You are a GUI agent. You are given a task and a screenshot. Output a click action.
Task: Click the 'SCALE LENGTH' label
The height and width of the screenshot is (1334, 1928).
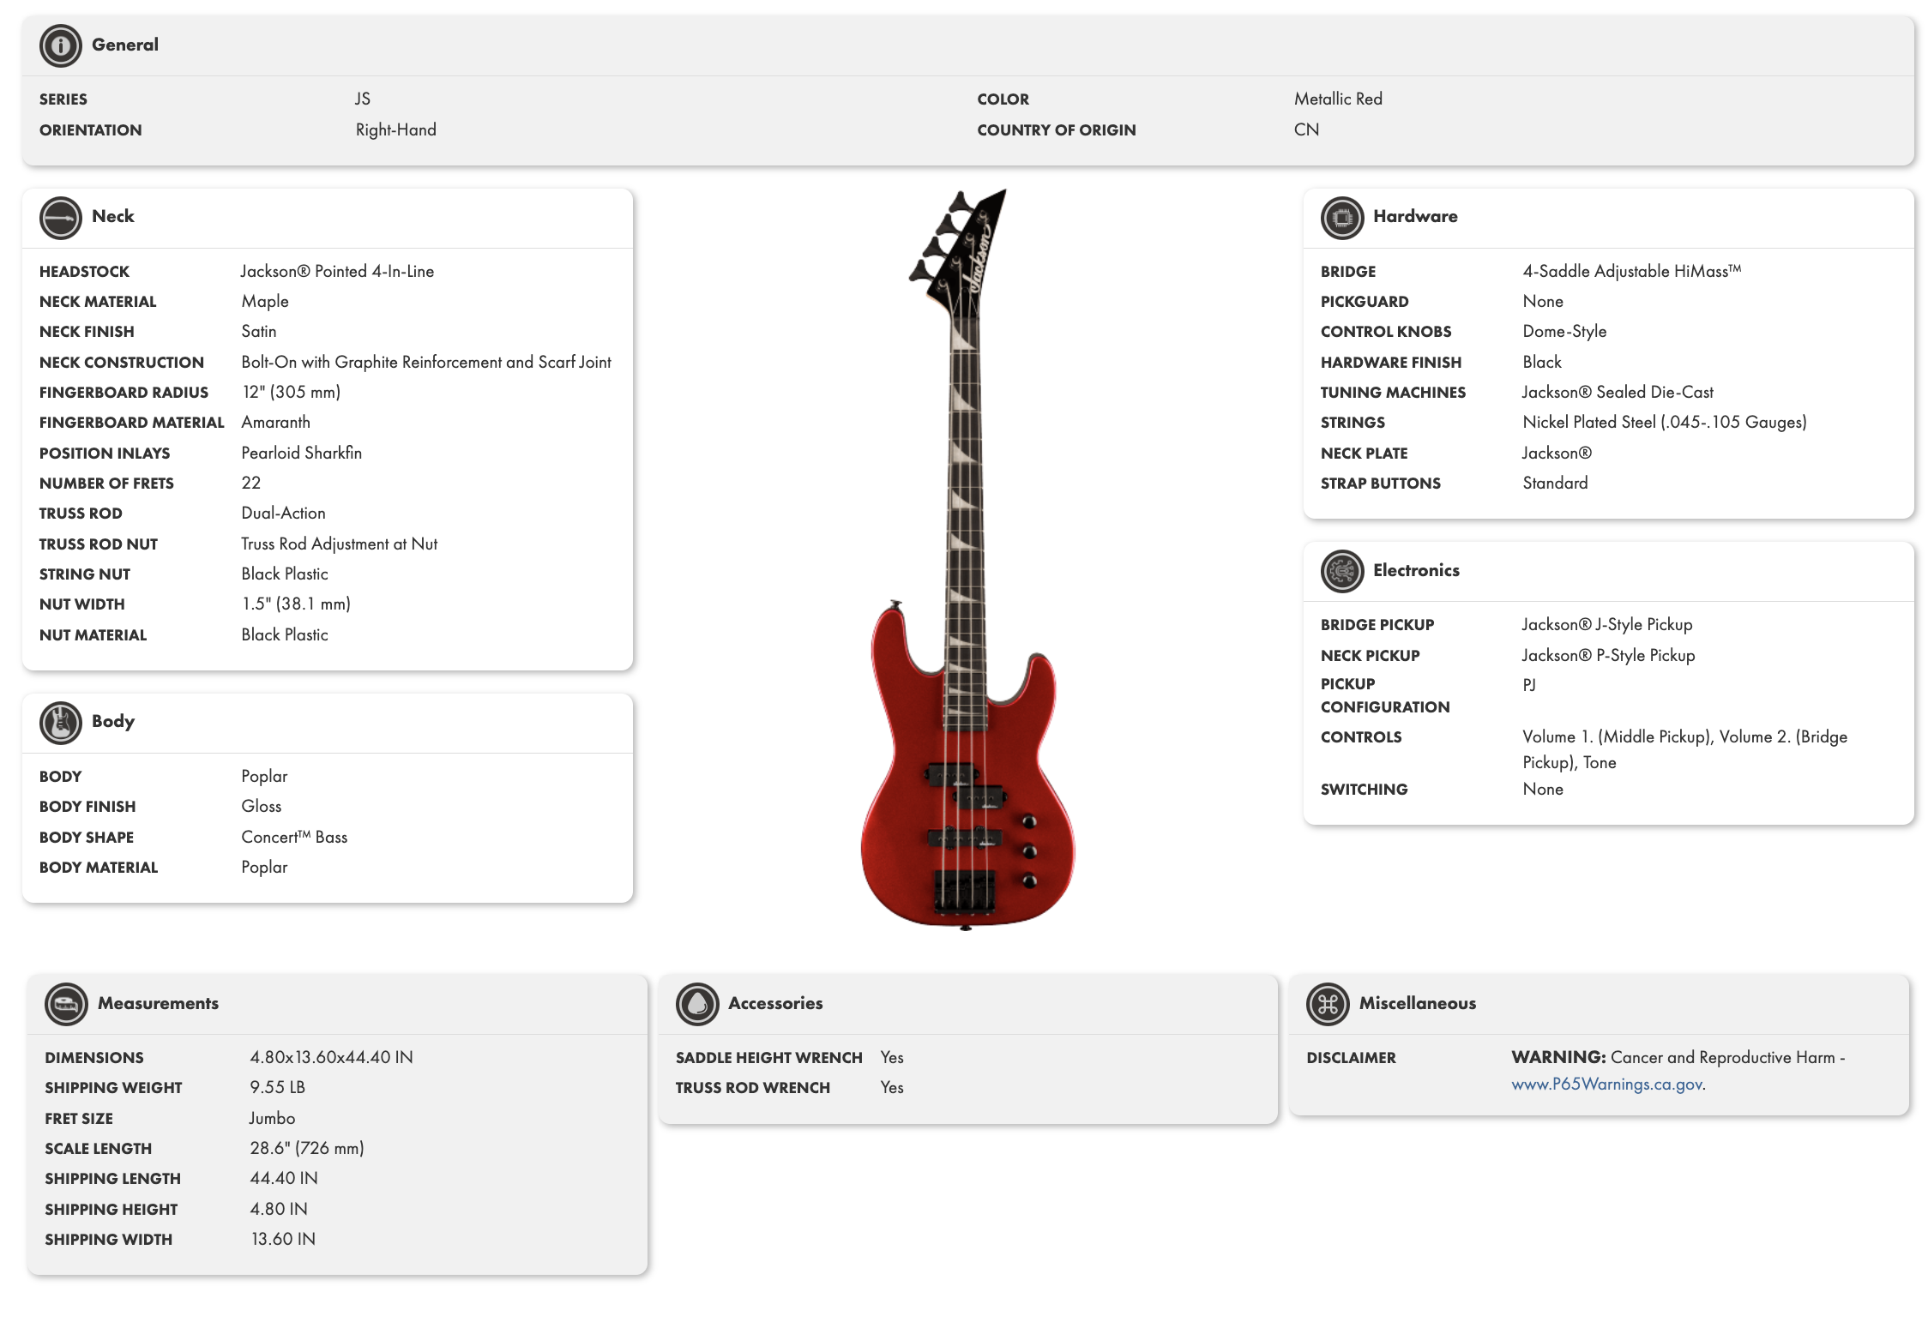click(x=99, y=1148)
